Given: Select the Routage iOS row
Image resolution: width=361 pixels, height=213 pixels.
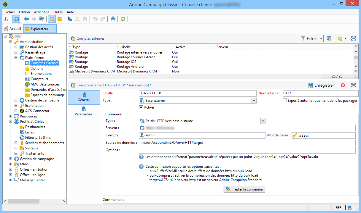Looking at the screenshot, I should tap(211, 62).
